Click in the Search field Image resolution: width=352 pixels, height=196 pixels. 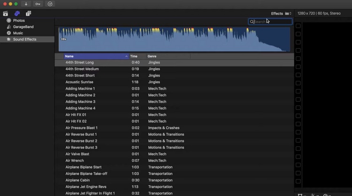click(x=272, y=22)
